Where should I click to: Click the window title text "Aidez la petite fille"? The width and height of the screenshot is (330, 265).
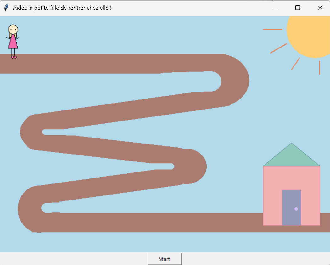point(62,8)
